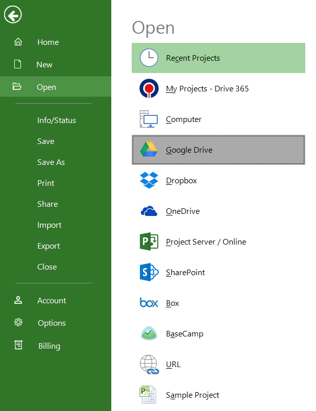Choose the Dropbox label

coord(181,181)
